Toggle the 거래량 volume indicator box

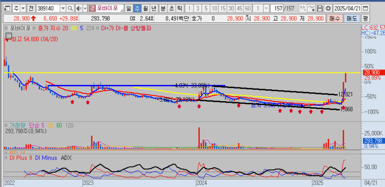6,125
